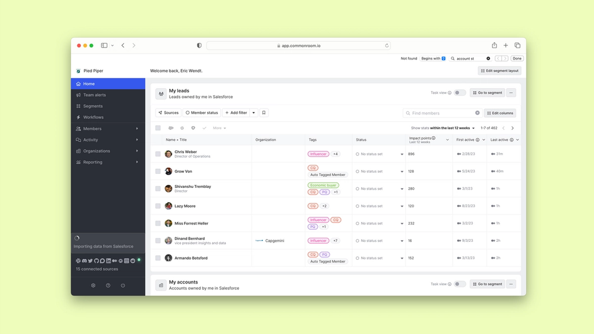Viewport: 594px width, 334px height.
Task: Go to next find match arrow
Action: pyautogui.click(x=505, y=59)
